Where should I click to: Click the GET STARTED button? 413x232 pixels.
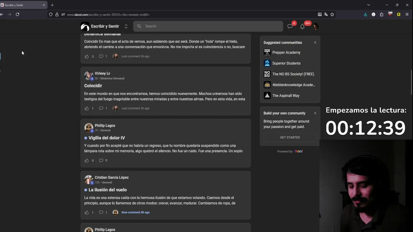(290, 137)
